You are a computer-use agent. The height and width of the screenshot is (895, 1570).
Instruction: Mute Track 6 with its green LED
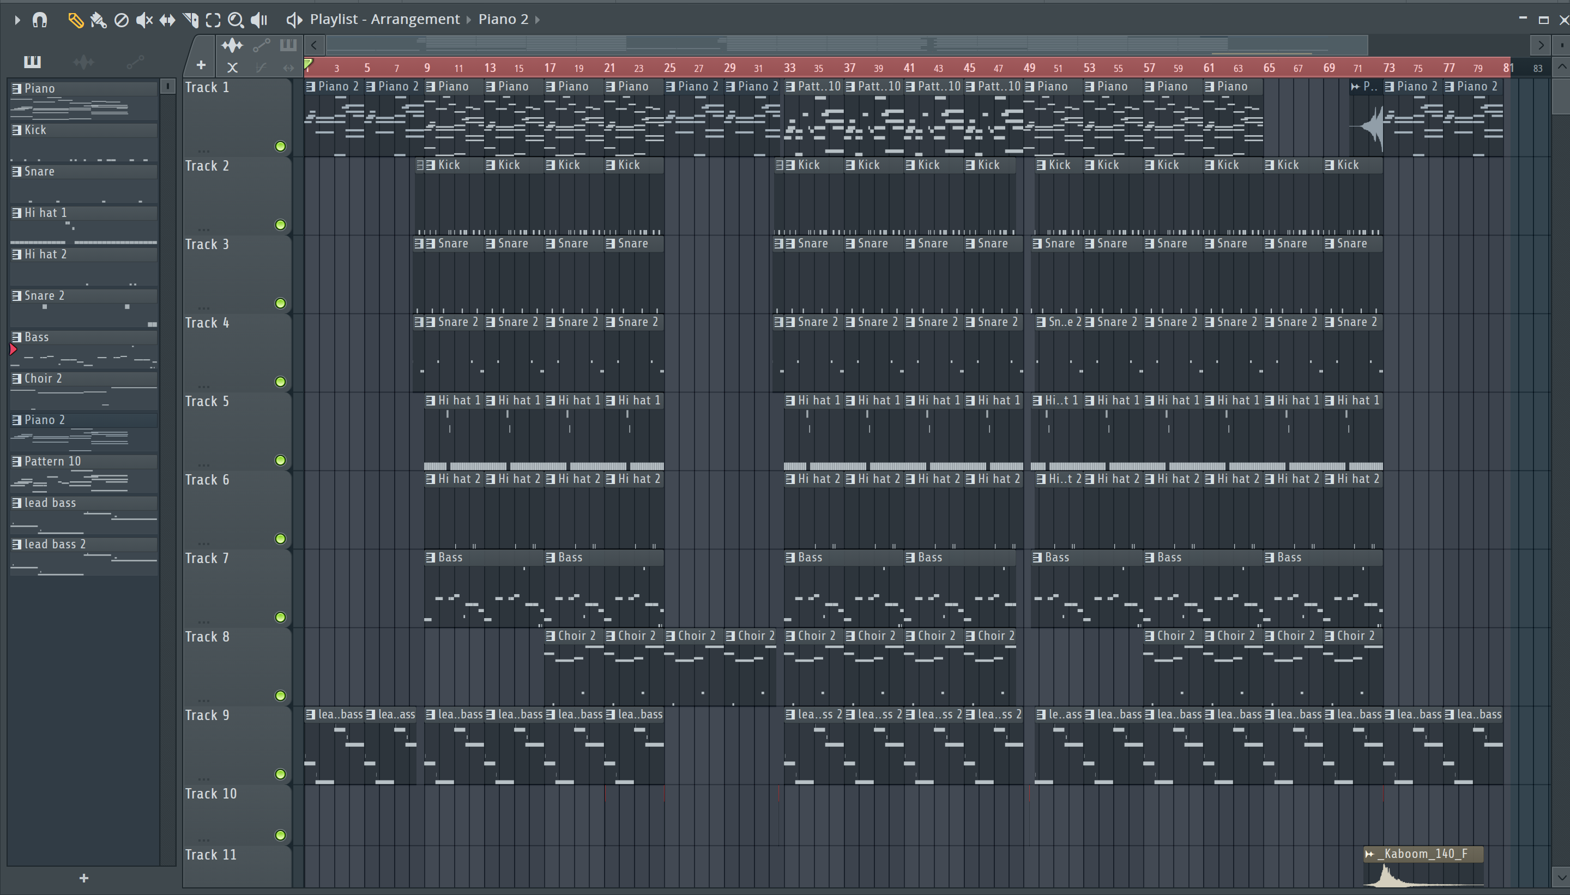[x=280, y=539]
